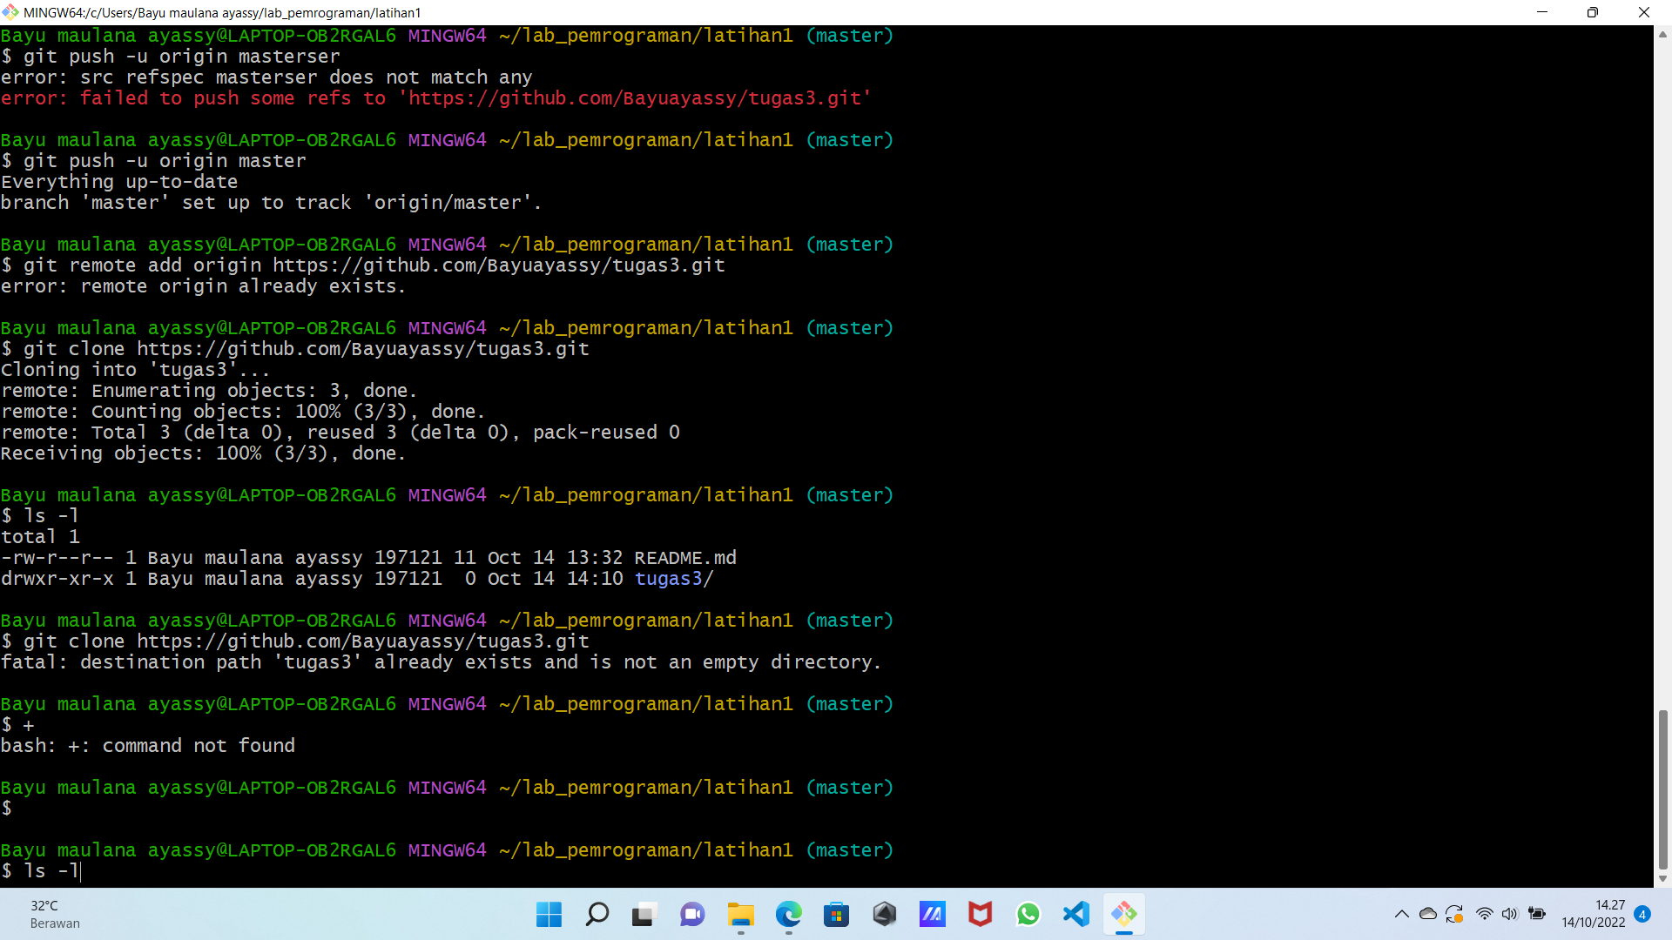The width and height of the screenshot is (1672, 940).
Task: Open weather widget showing 32°C Berawan
Action: tap(54, 914)
